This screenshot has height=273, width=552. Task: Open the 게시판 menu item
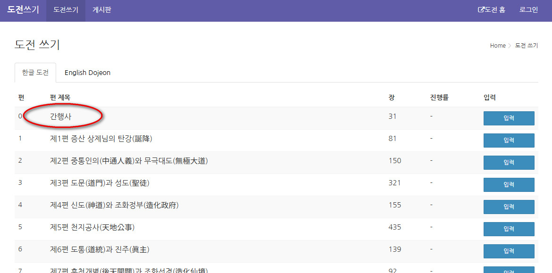[x=102, y=10]
